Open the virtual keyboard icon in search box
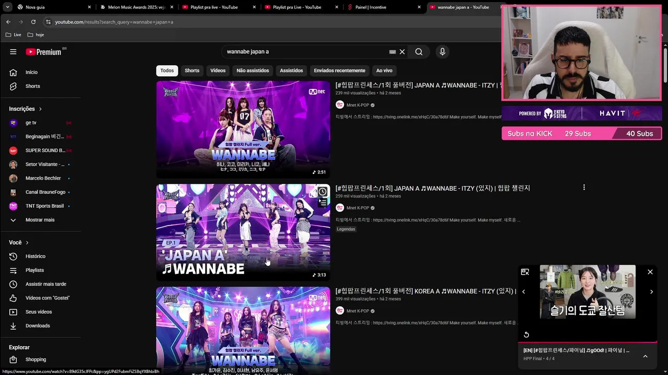Viewport: 668px width, 375px height. (x=392, y=52)
